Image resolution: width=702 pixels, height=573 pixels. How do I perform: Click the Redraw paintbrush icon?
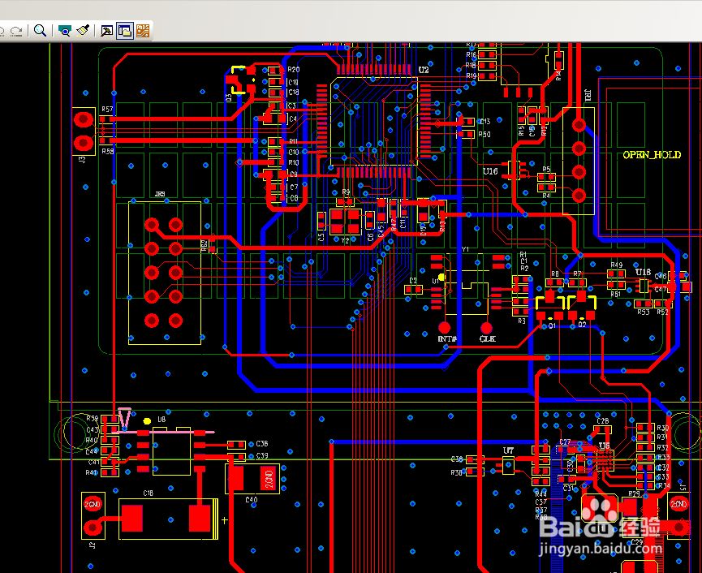[83, 31]
